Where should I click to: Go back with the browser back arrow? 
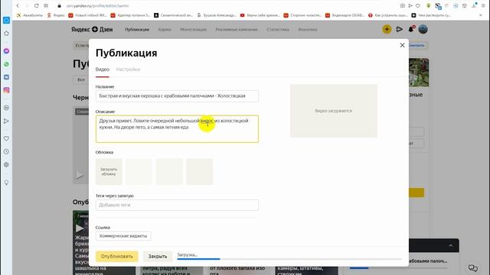(x=18, y=5)
